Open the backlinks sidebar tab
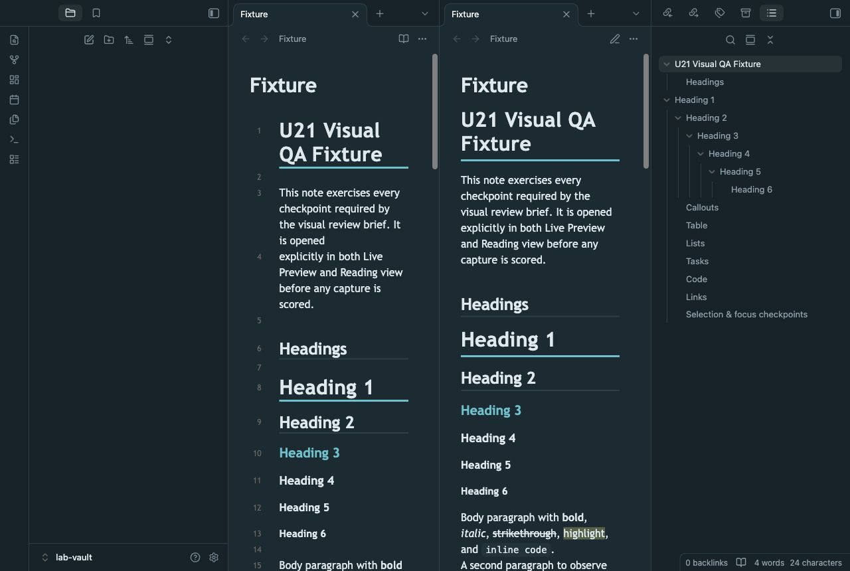The width and height of the screenshot is (850, 571). (667, 13)
